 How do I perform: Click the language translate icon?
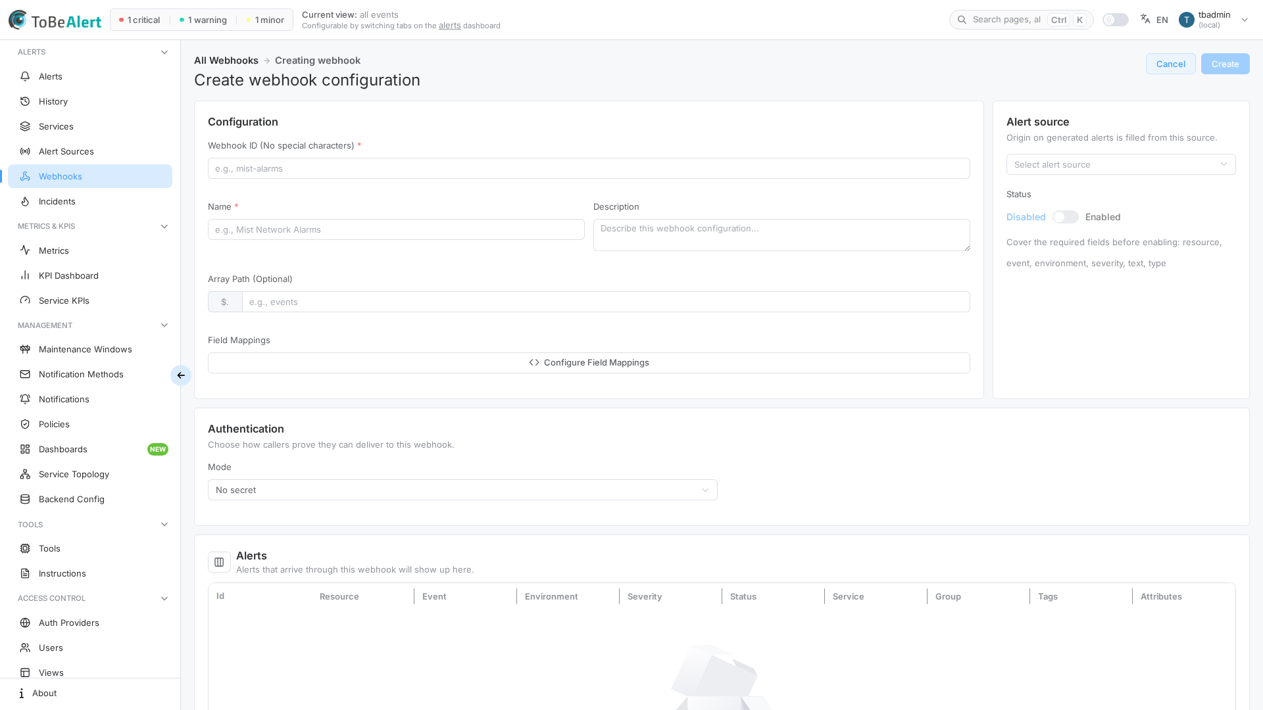[1145, 19]
